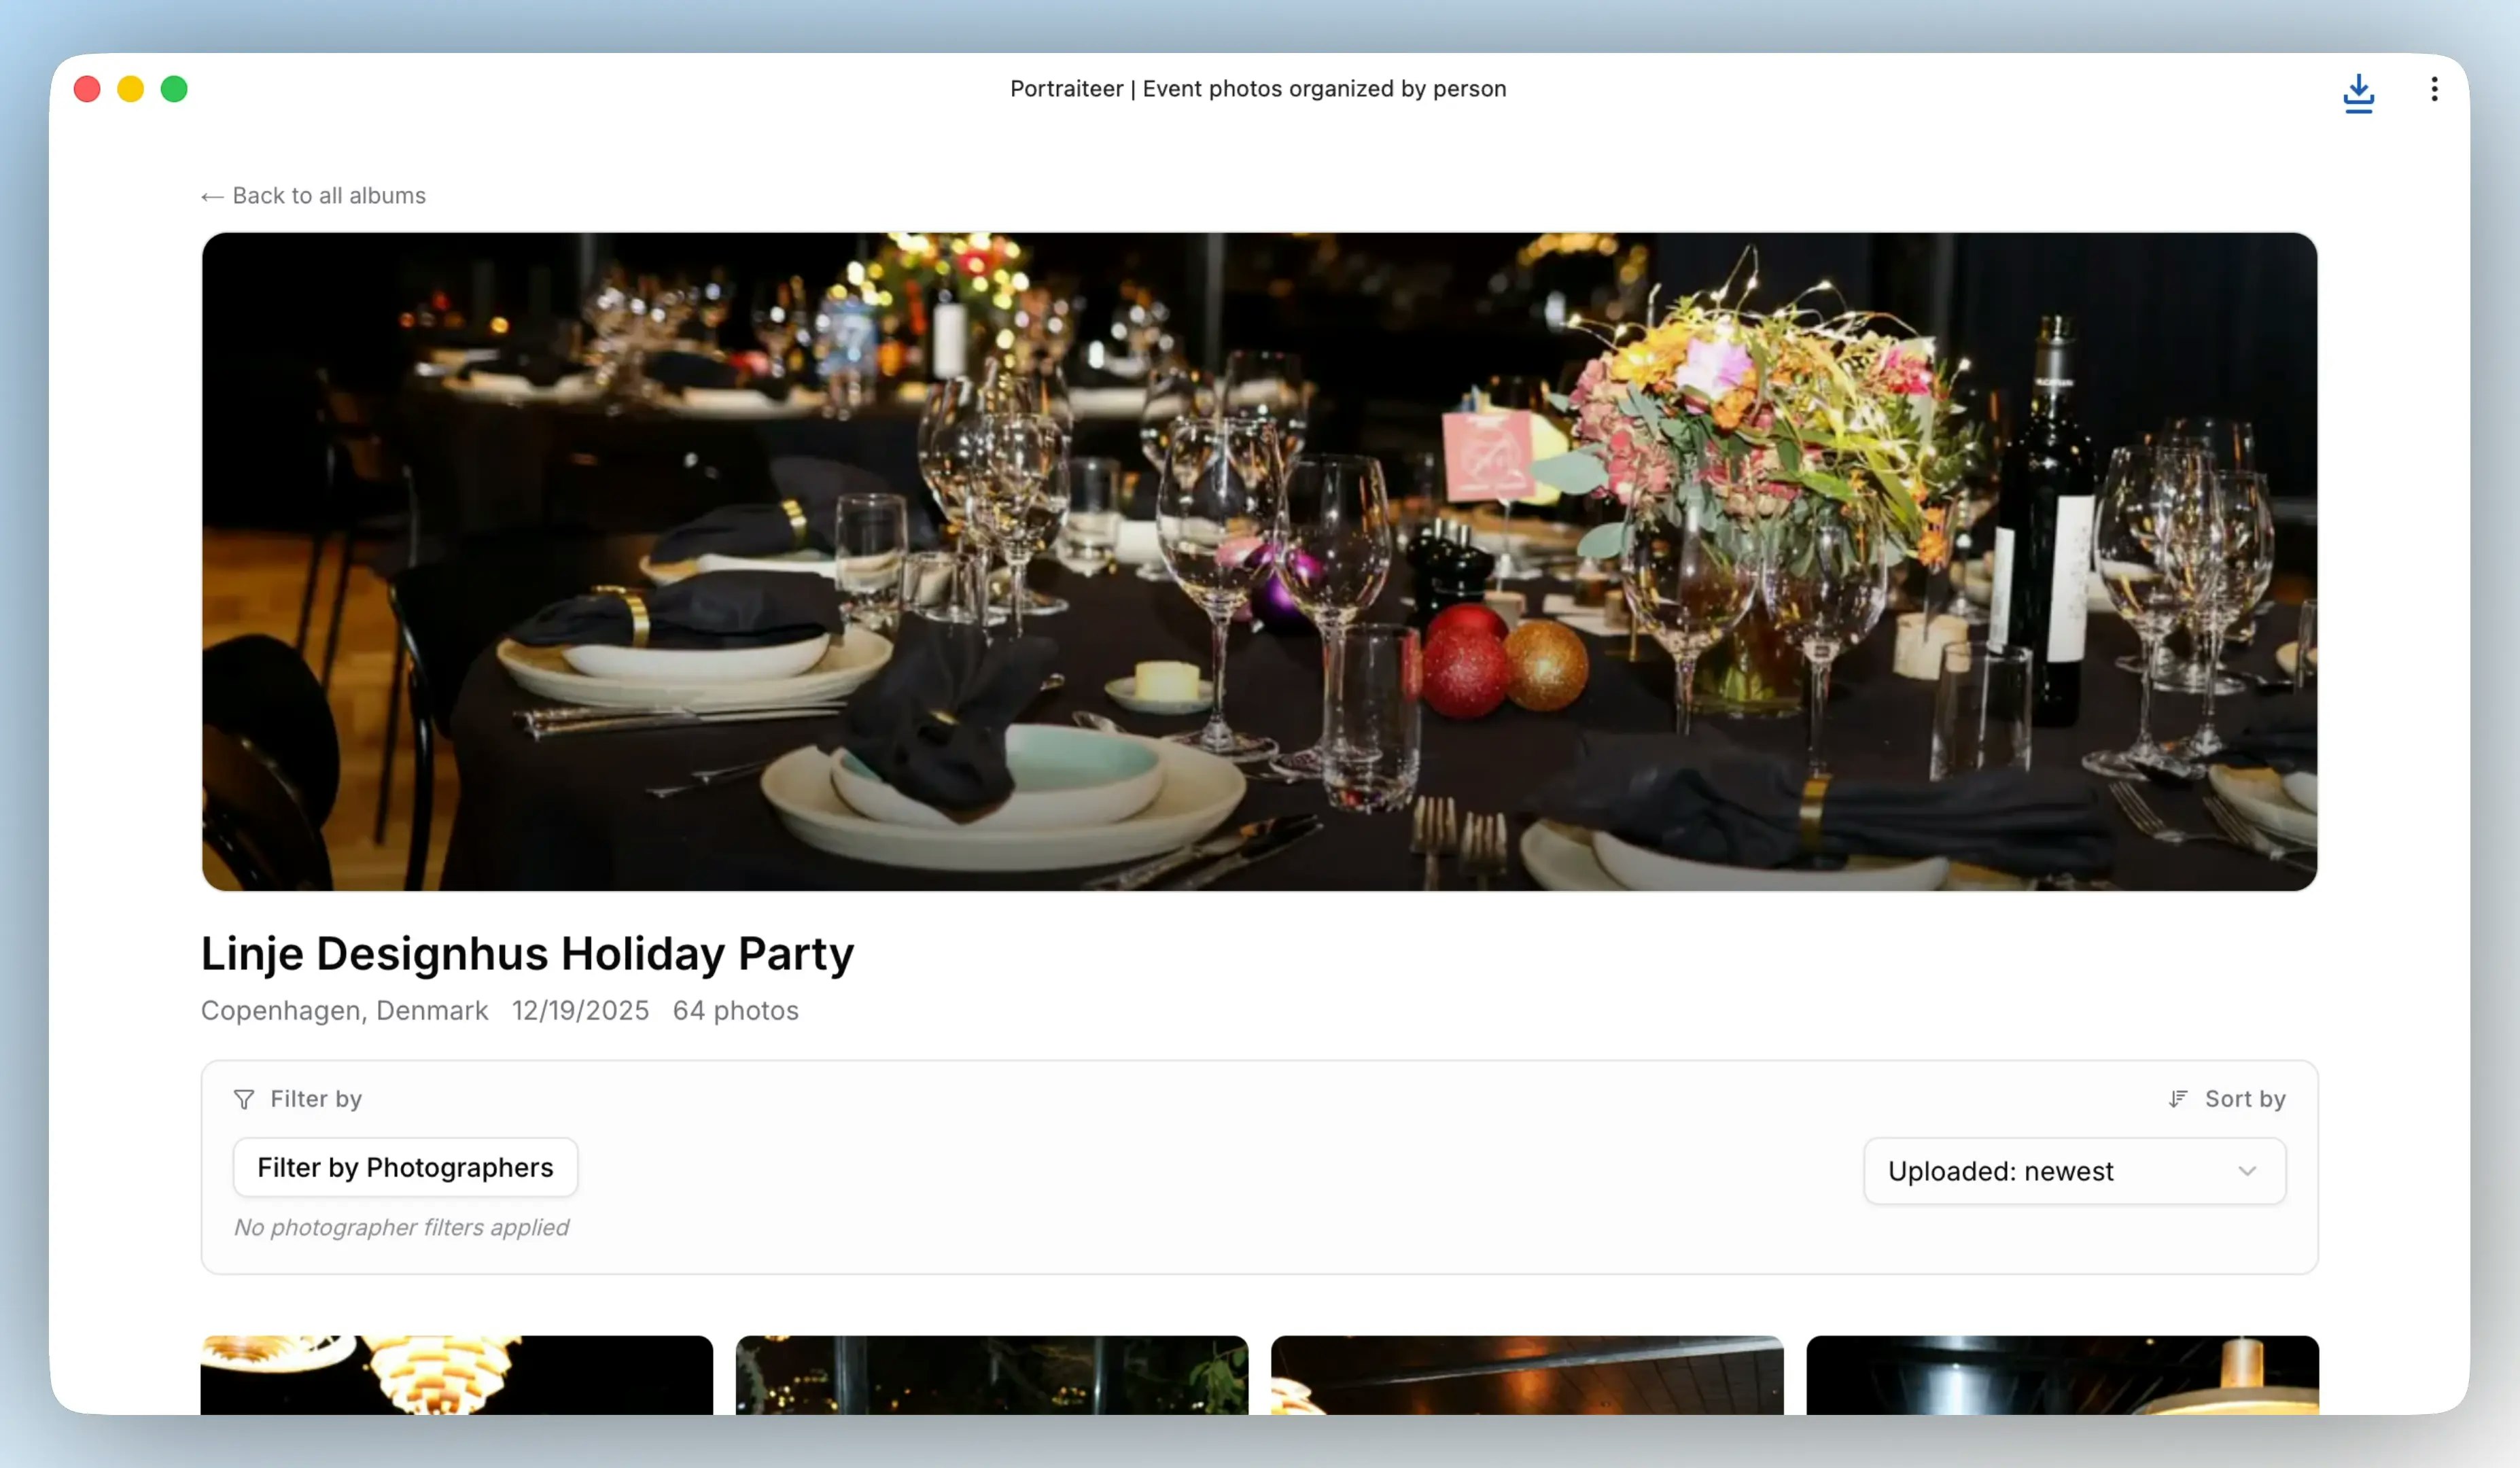Click the back arrow icon beside 'Back to all albums'

(x=211, y=196)
